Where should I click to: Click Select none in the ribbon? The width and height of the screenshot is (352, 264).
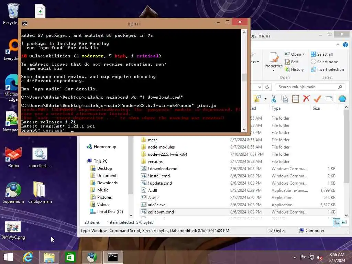click(x=324, y=62)
